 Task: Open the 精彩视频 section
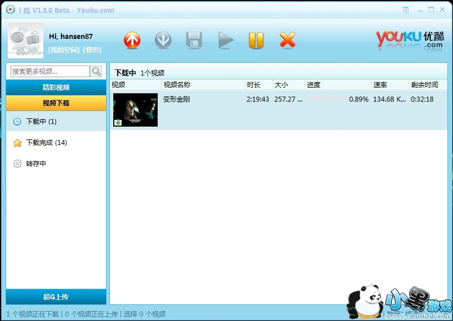coord(56,87)
